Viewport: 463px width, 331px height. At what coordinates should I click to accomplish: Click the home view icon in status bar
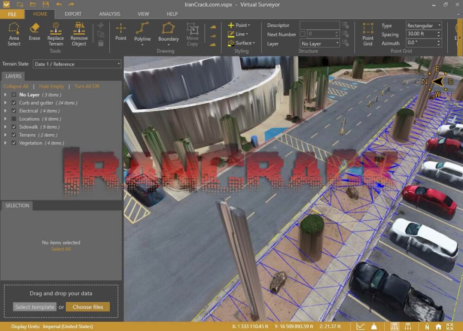pos(438,326)
